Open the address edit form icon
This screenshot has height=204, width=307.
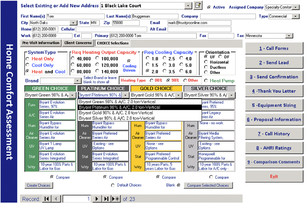[x=198, y=5]
